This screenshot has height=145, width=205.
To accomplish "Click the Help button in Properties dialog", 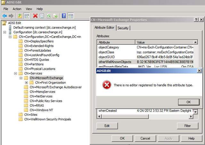I will click(192, 138).
